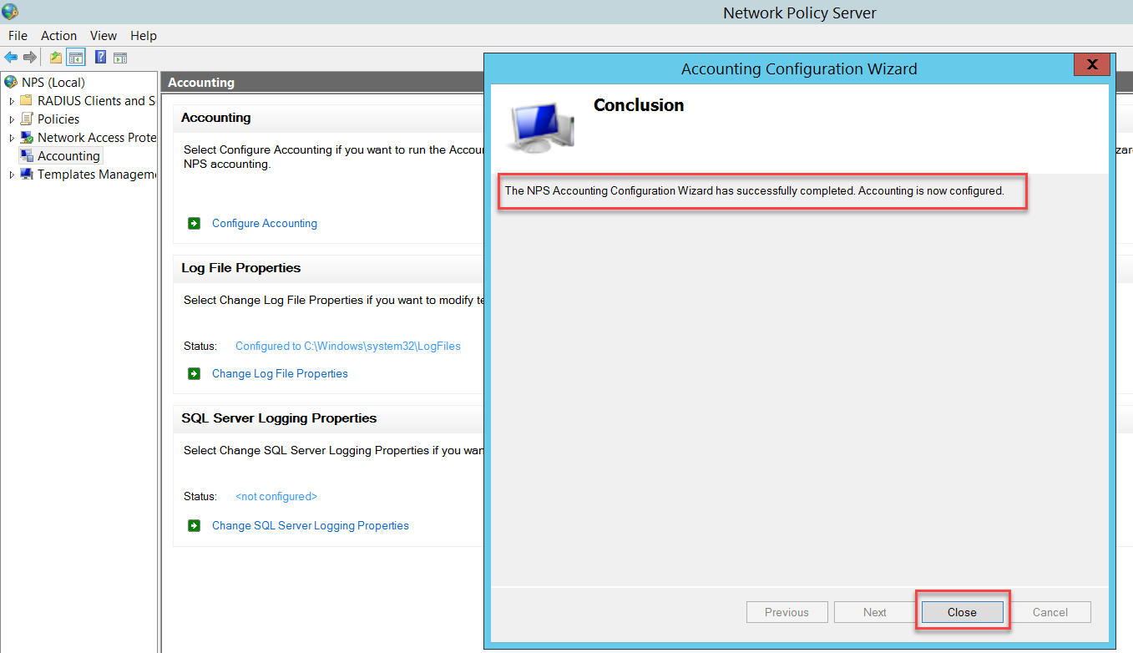
Task: Click the RADIUS Clients folder icon
Action: click(x=27, y=100)
